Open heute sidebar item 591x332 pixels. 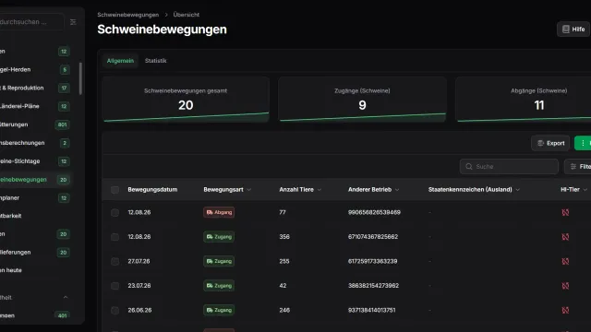pos(35,270)
